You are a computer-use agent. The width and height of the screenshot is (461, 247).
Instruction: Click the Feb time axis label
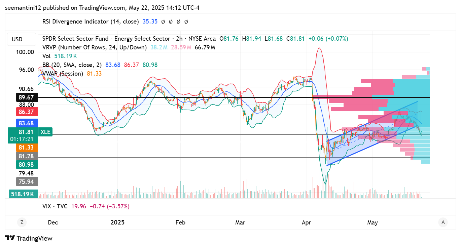pos(181,222)
